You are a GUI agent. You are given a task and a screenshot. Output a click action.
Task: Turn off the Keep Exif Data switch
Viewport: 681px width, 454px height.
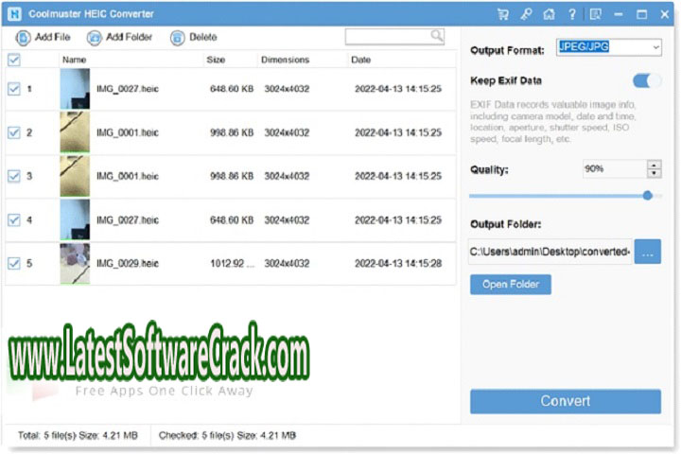click(647, 80)
